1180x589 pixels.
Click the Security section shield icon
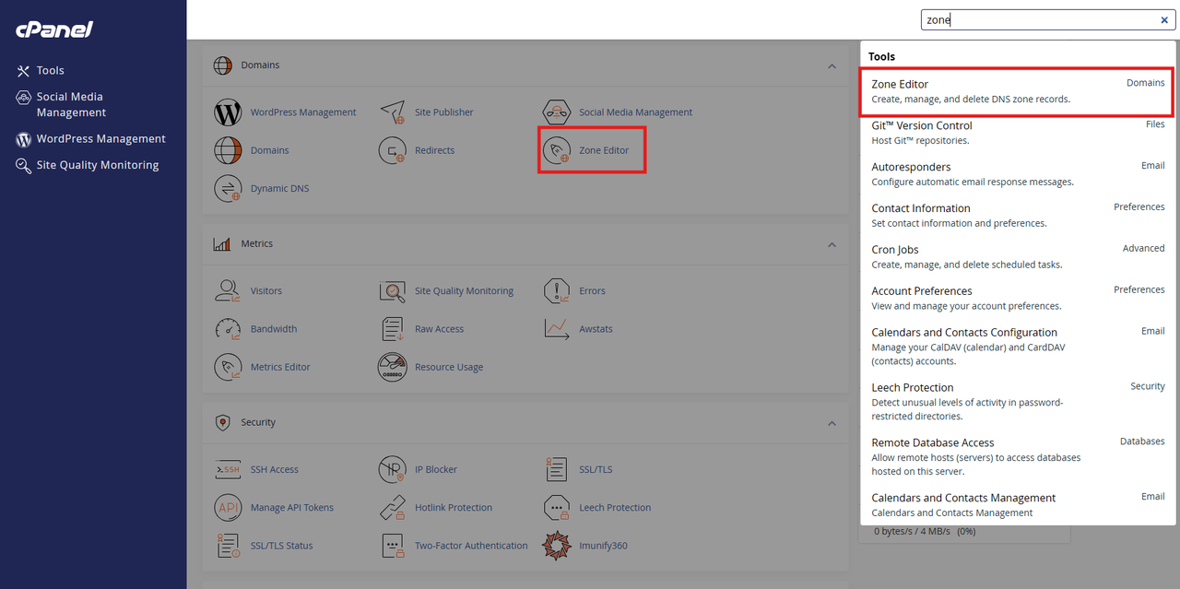click(222, 422)
